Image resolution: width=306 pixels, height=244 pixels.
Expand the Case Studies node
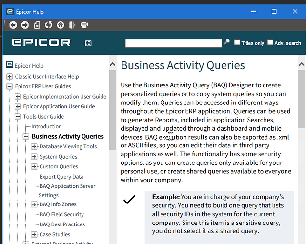pyautogui.click(x=34, y=234)
